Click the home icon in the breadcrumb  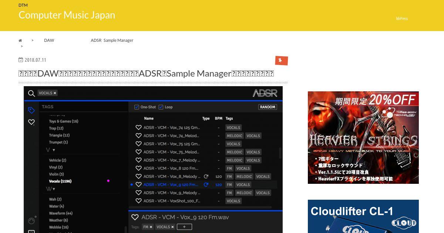[x=20, y=40]
